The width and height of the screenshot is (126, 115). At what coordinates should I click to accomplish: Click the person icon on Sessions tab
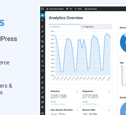(51, 27)
